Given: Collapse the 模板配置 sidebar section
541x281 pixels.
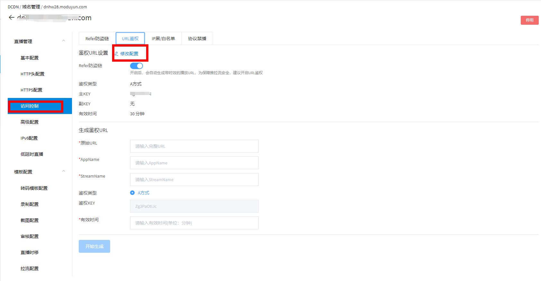Looking at the screenshot, I should coord(64,171).
